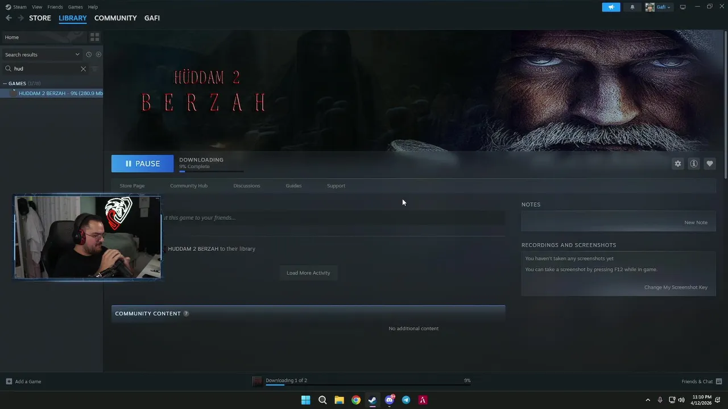This screenshot has width=728, height=409.
Task: Go back with the Steam back arrow
Action: click(x=9, y=18)
